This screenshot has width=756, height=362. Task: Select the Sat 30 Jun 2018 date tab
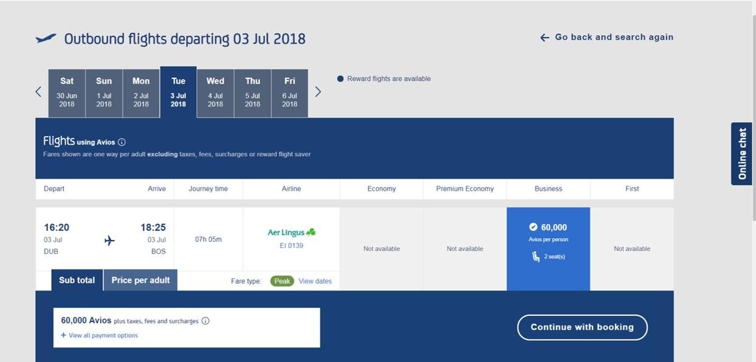tap(67, 93)
